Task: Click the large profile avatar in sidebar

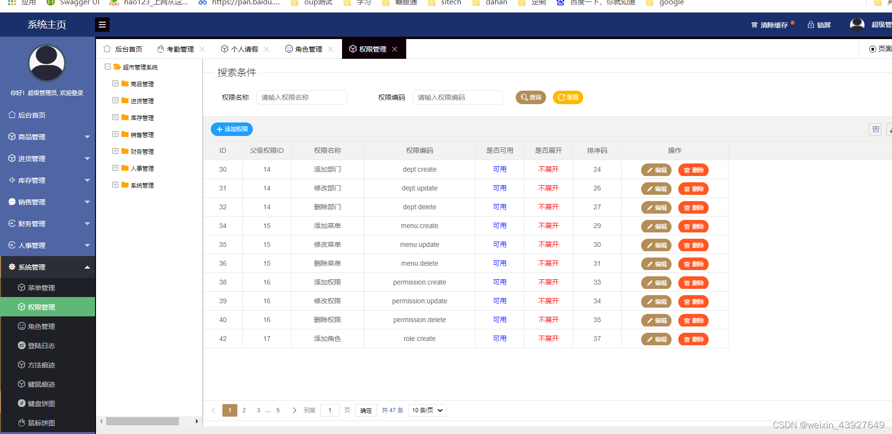Action: [x=47, y=63]
